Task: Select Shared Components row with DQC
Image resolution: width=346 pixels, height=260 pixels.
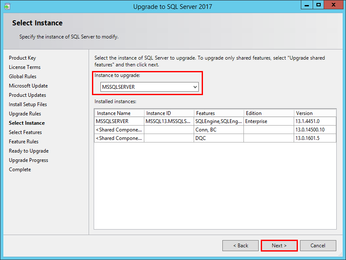Action: (x=215, y=138)
